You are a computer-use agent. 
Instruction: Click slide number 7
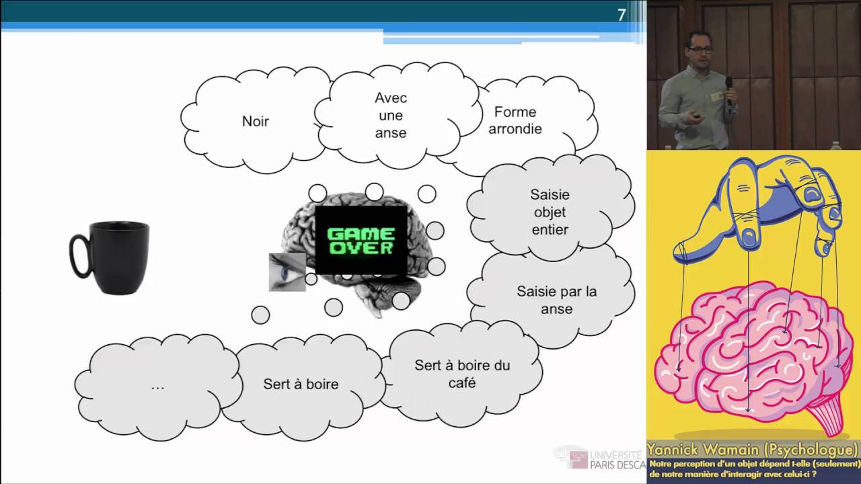pyautogui.click(x=621, y=15)
